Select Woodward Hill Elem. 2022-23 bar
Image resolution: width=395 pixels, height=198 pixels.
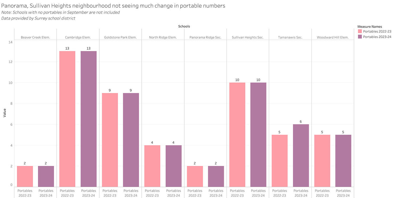322,161
